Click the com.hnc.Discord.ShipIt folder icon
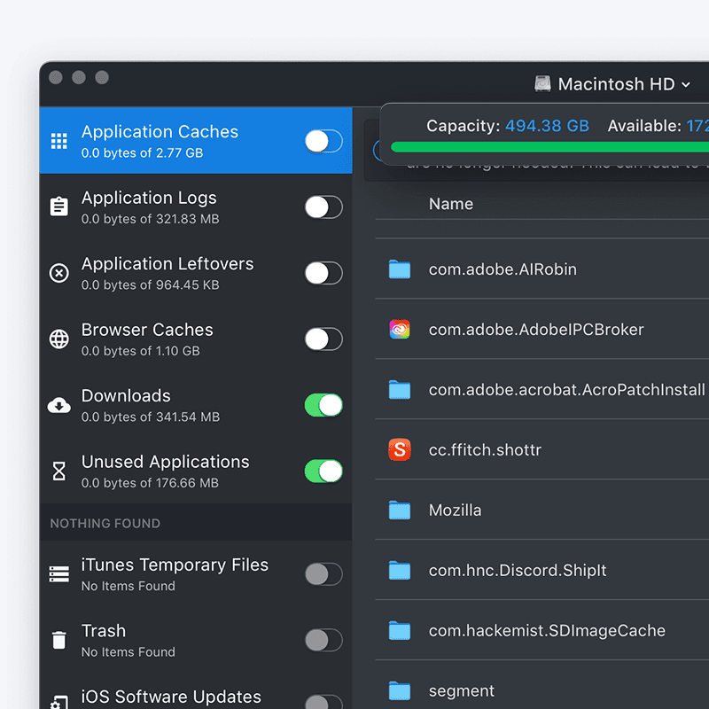The width and height of the screenshot is (709, 709). (x=400, y=570)
